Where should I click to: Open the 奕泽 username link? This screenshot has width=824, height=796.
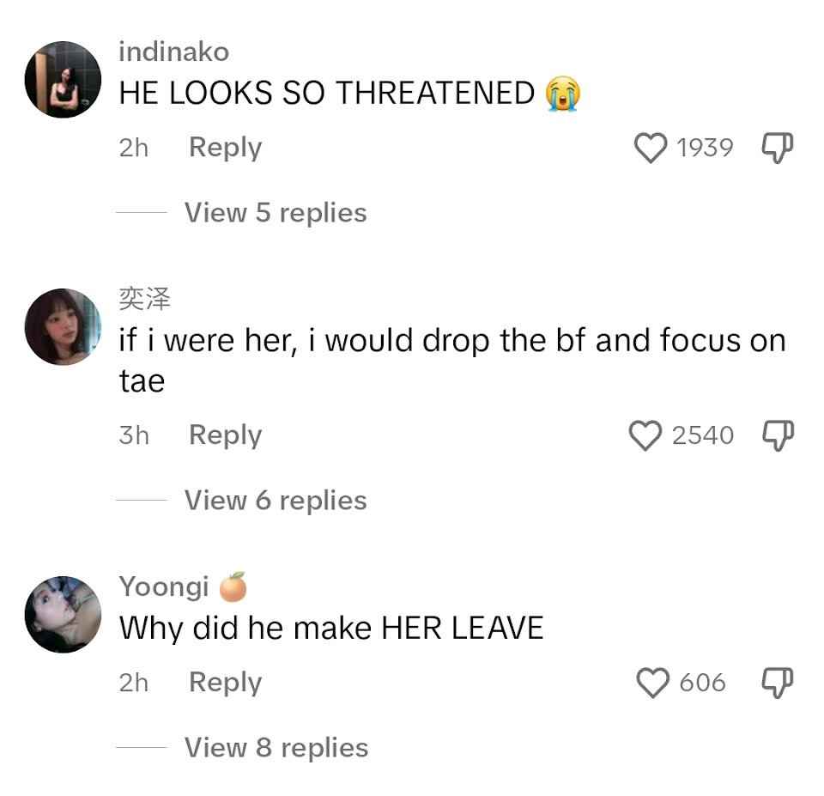click(x=144, y=299)
